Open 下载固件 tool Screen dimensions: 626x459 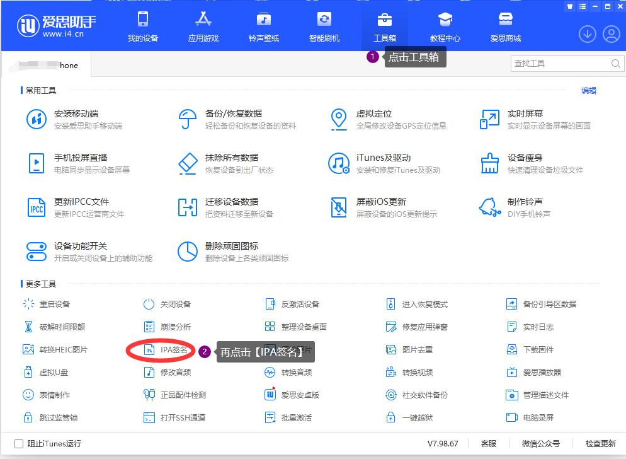pyautogui.click(x=530, y=350)
